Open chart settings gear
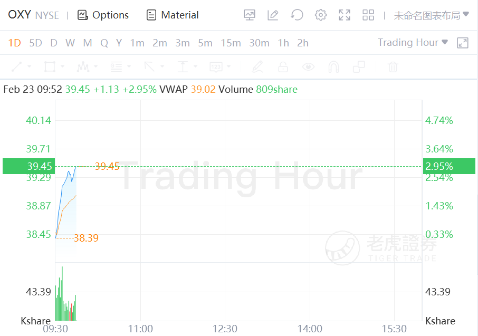This screenshot has width=478, height=336. (321, 15)
